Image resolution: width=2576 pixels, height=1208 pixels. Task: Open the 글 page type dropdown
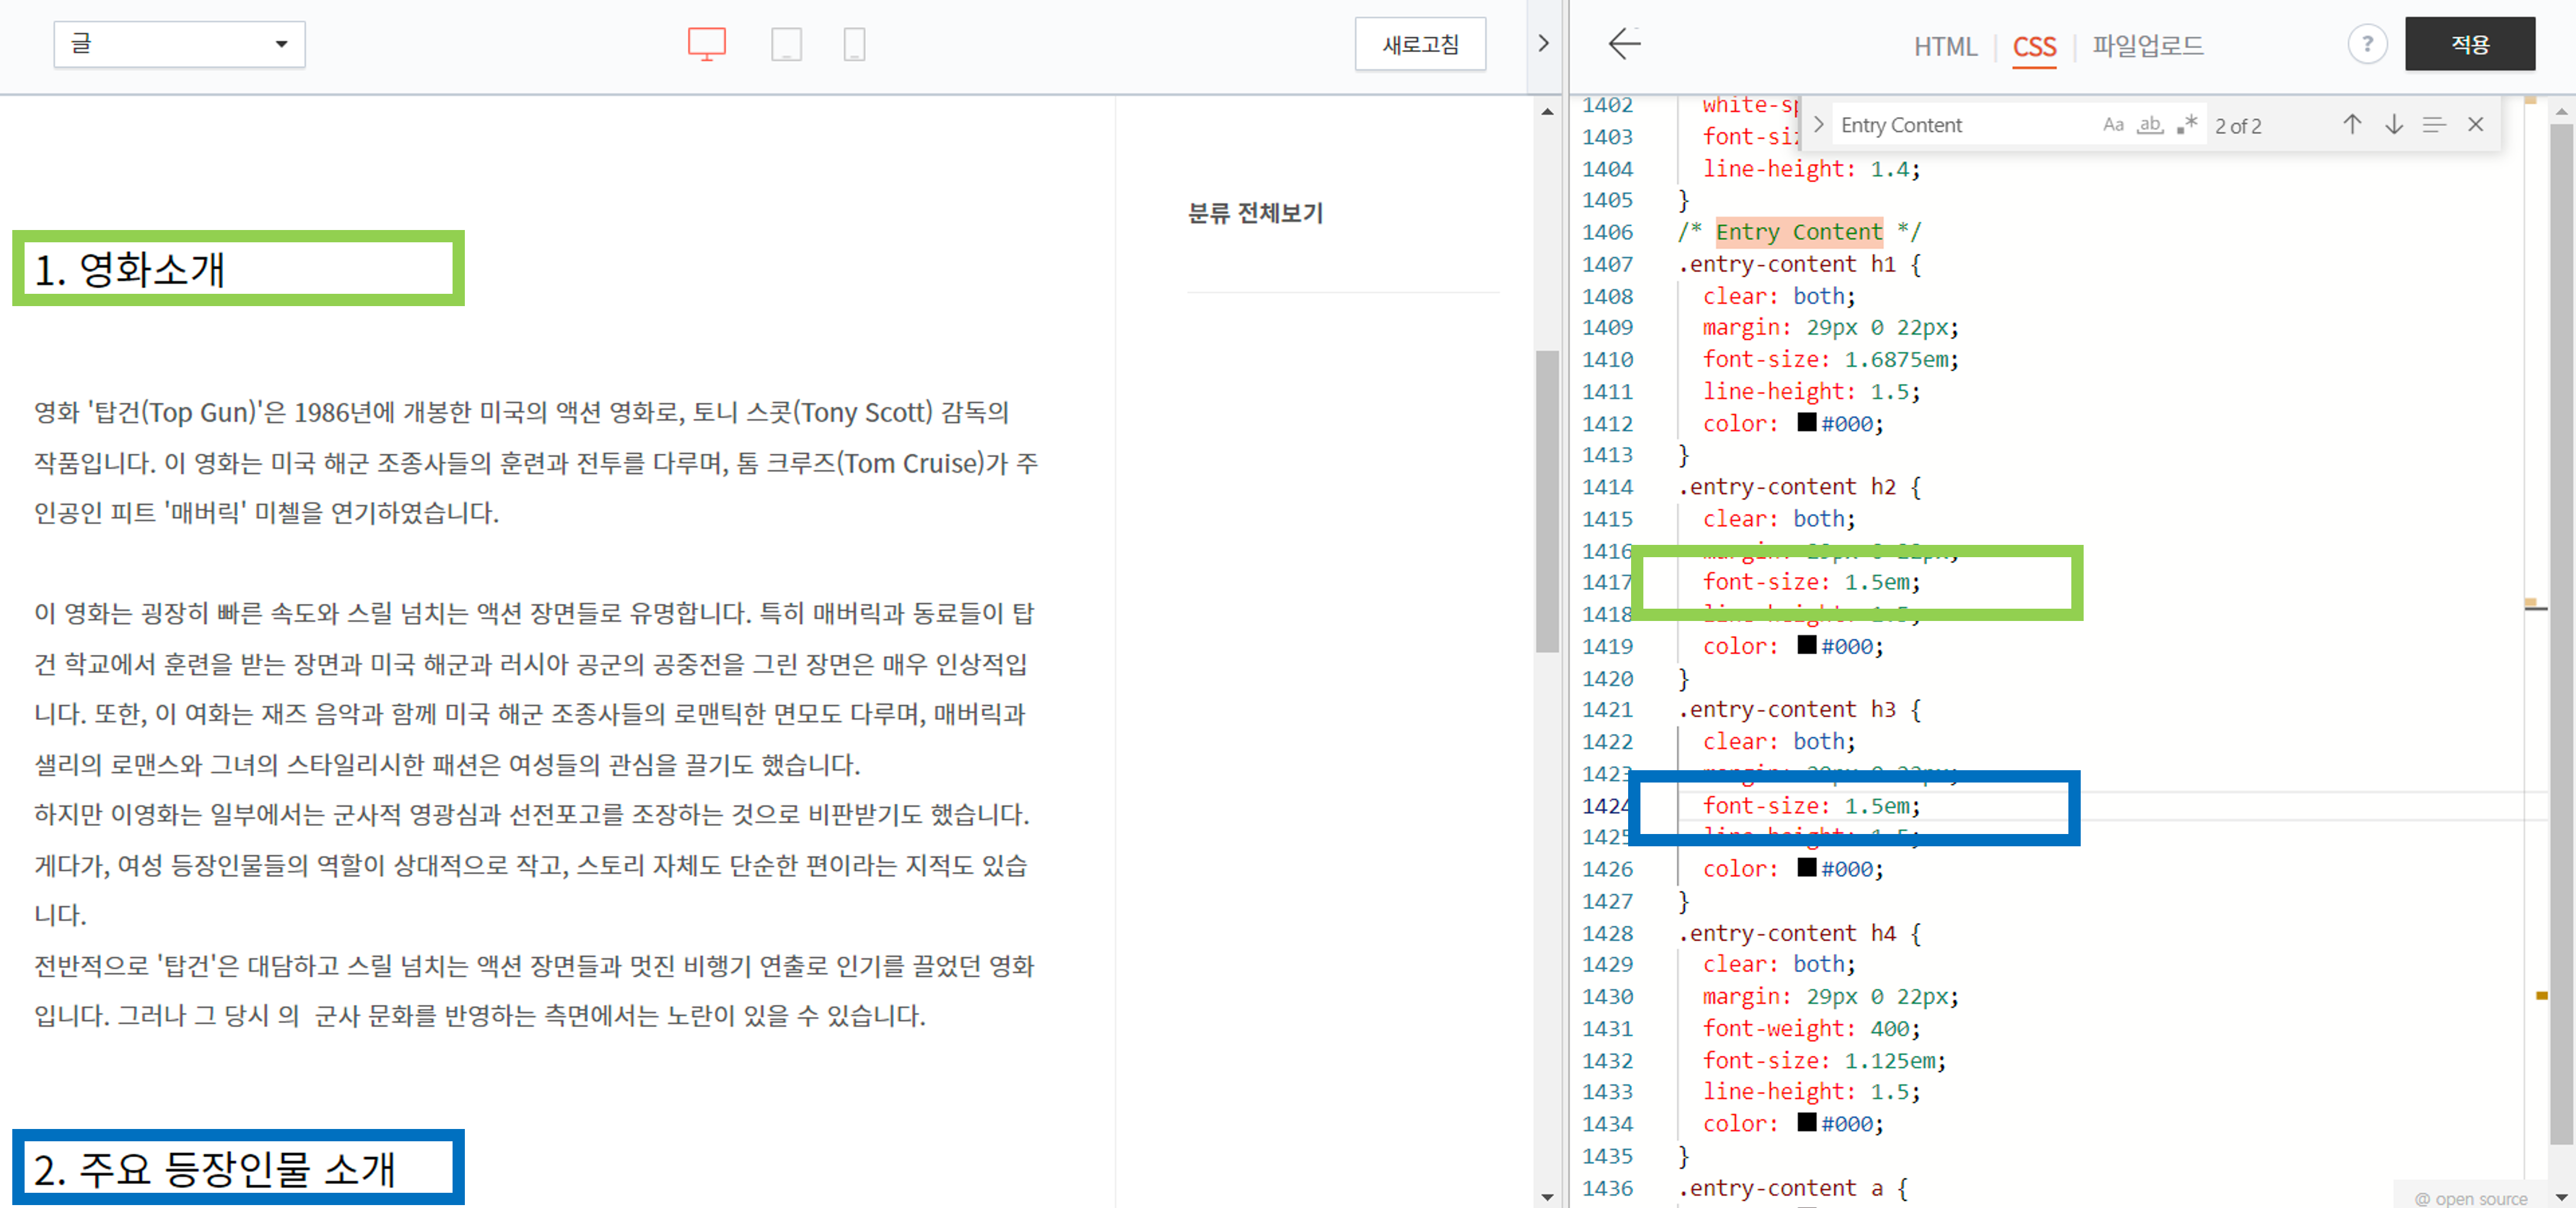point(180,44)
